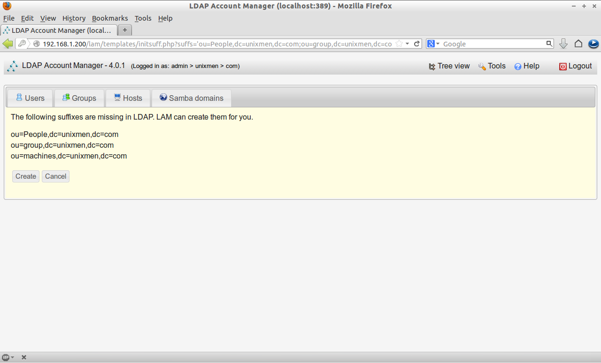The image size is (601, 363).
Task: Click the LDAP Account Manager logo icon
Action: [13, 66]
